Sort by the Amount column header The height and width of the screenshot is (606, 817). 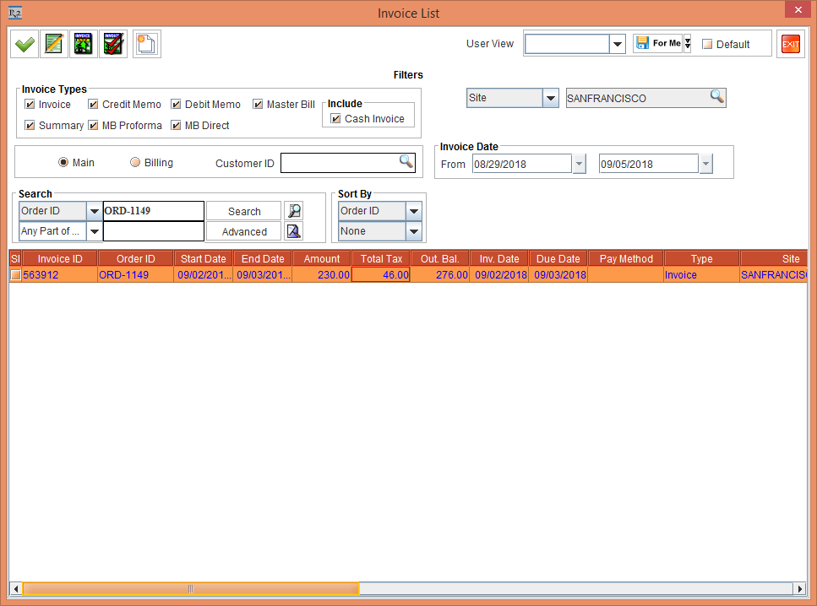[322, 259]
